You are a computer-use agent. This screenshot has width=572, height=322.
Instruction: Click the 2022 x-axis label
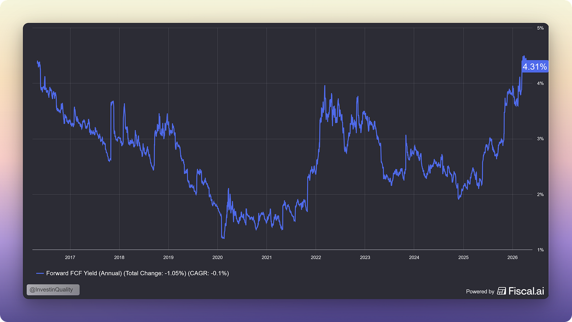(x=316, y=258)
